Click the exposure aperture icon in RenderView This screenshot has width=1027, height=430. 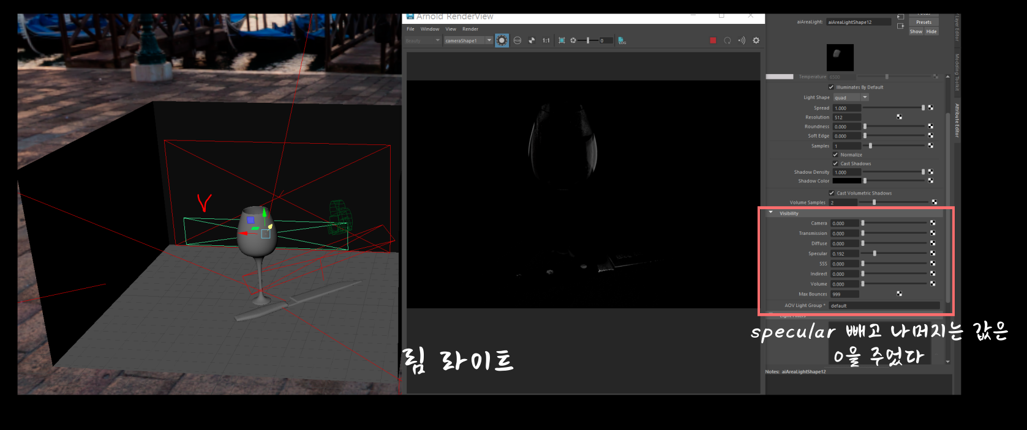point(573,40)
